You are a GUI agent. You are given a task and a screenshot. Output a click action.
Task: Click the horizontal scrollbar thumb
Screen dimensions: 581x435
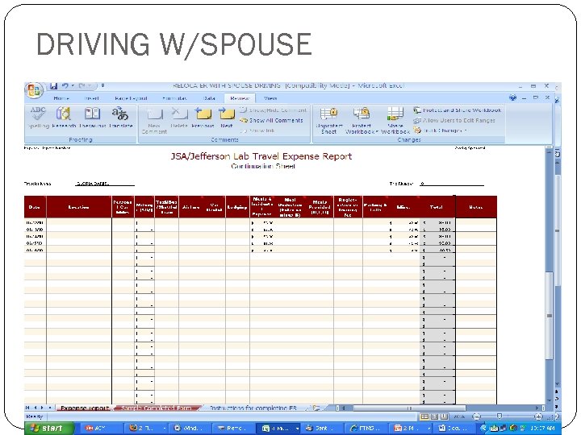tap(409, 408)
